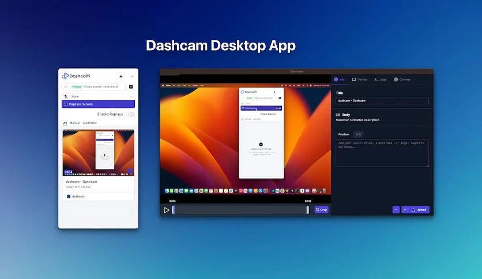Image resolution: width=482 pixels, height=279 pixels.
Task: Click the 'Today at 11:50 AM' timestamp
Action: coord(78,187)
